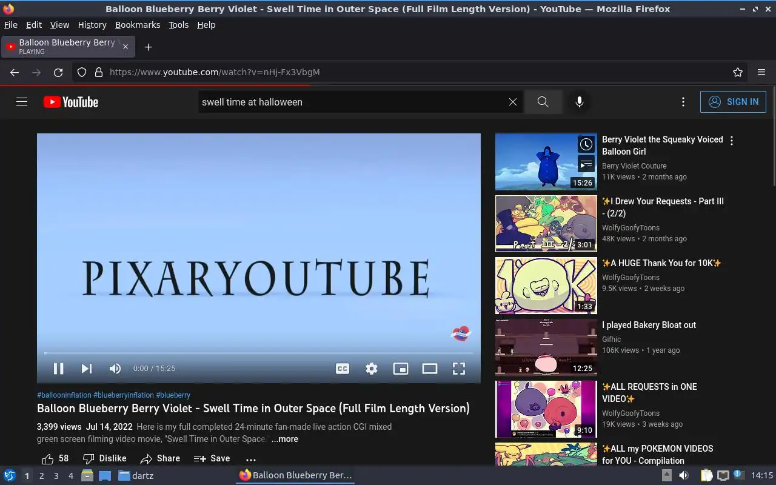Open the system start menu icon
The height and width of the screenshot is (485, 776).
(x=9, y=475)
